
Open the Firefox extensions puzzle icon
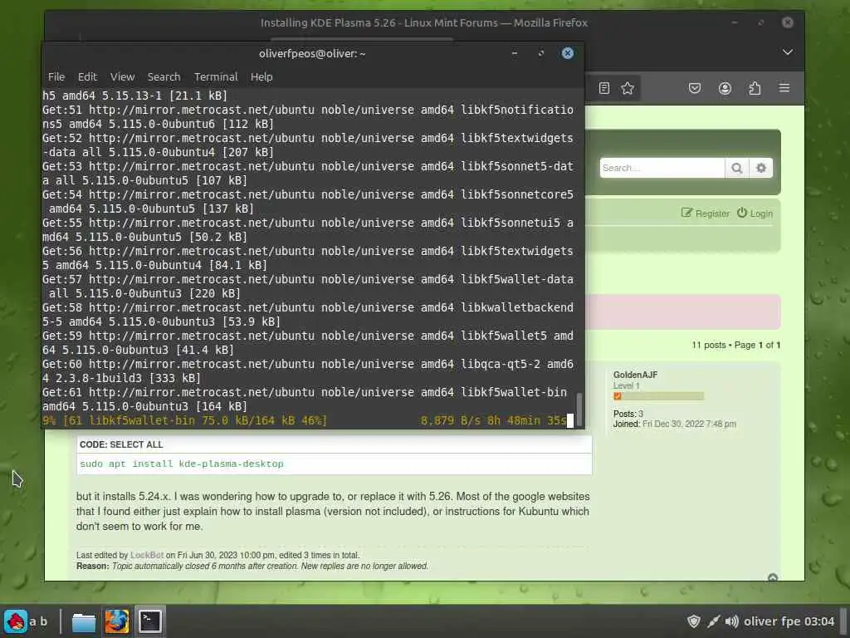pyautogui.click(x=755, y=88)
